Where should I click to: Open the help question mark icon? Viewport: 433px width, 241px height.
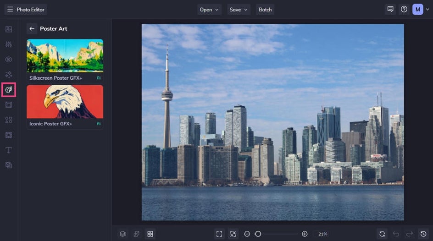(x=404, y=9)
